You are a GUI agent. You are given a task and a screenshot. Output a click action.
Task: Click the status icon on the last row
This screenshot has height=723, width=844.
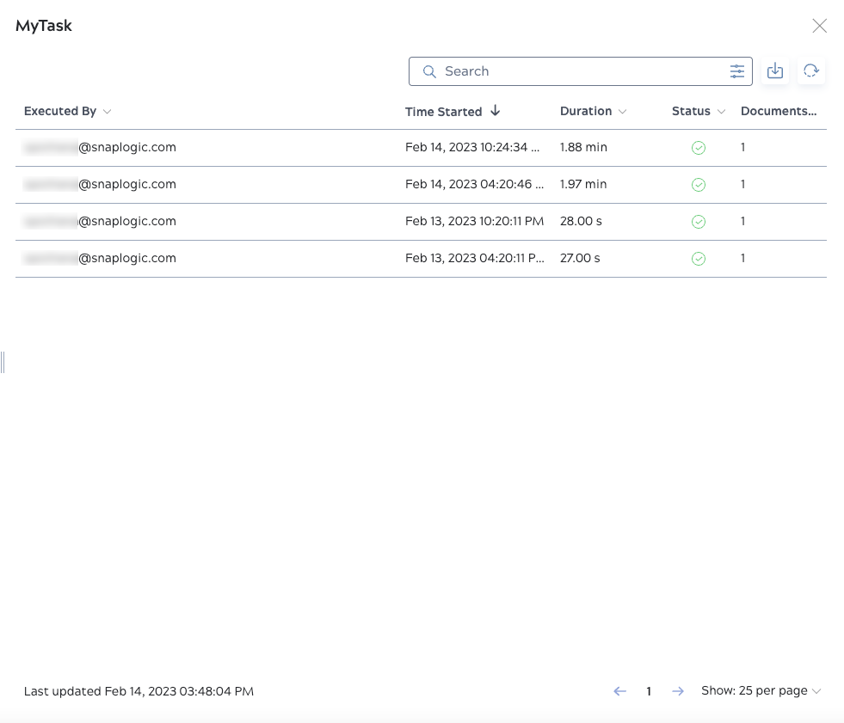(x=698, y=258)
